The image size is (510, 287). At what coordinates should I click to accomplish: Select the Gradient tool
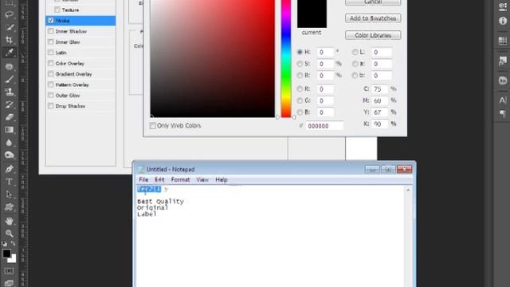coord(9,130)
